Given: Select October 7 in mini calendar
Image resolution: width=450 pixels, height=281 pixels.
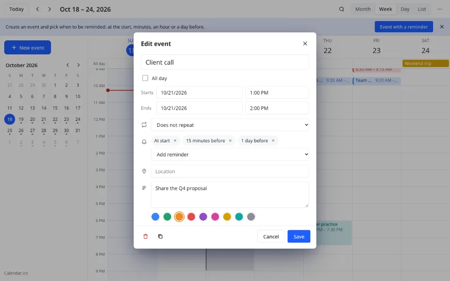Looking at the screenshot, I should pyautogui.click(x=44, y=96).
